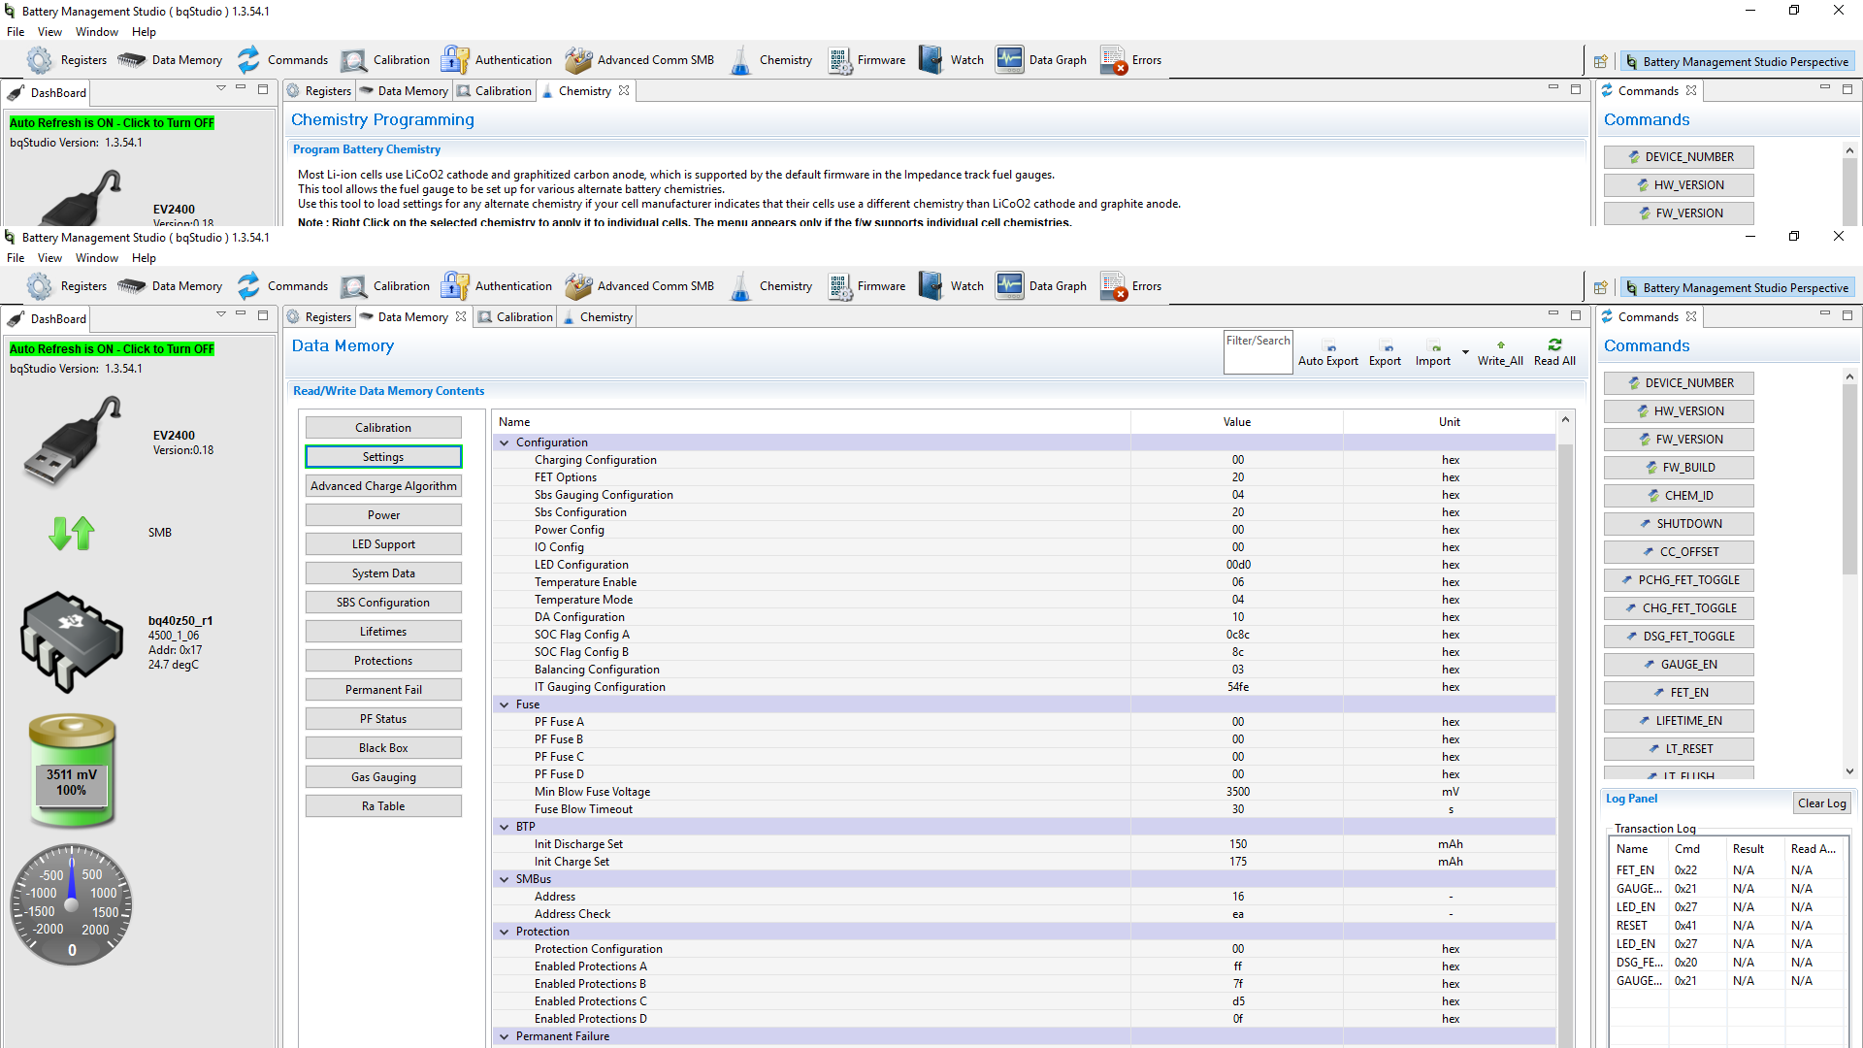1863x1048 pixels.
Task: Open File menu in front window
Action: (x=16, y=258)
